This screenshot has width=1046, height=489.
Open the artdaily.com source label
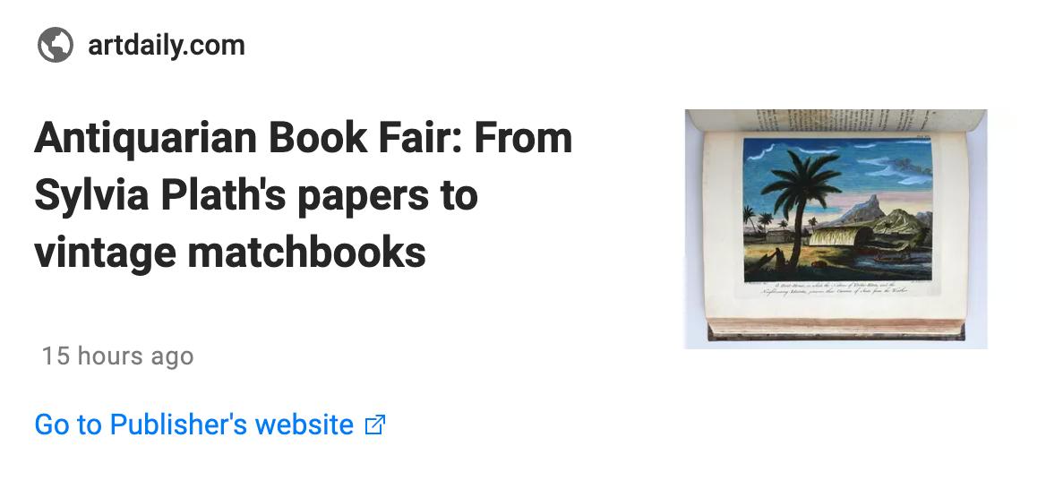coord(166,46)
